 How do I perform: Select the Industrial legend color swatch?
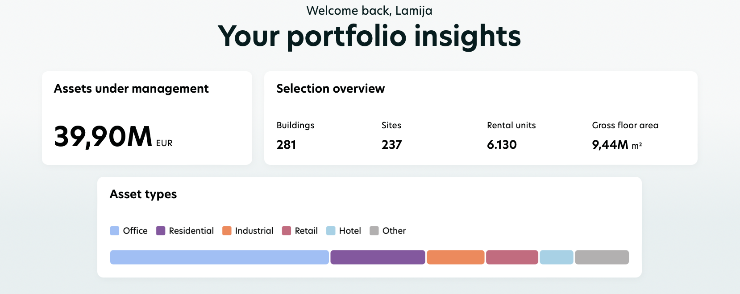point(227,231)
